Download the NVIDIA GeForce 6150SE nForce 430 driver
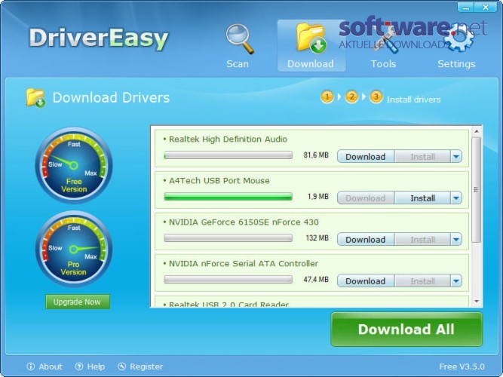Image resolution: width=503 pixels, height=377 pixels. click(x=366, y=239)
